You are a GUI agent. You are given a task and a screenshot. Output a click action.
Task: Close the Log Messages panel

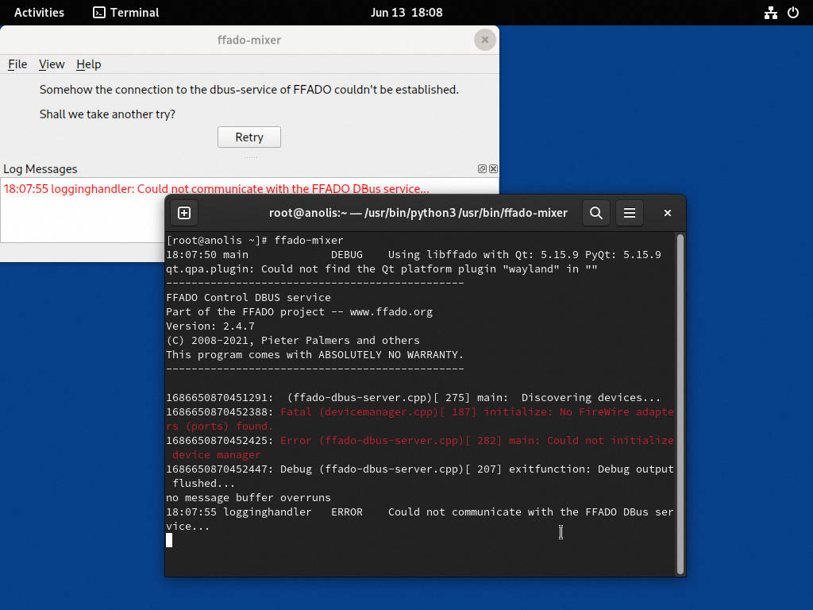pos(493,169)
